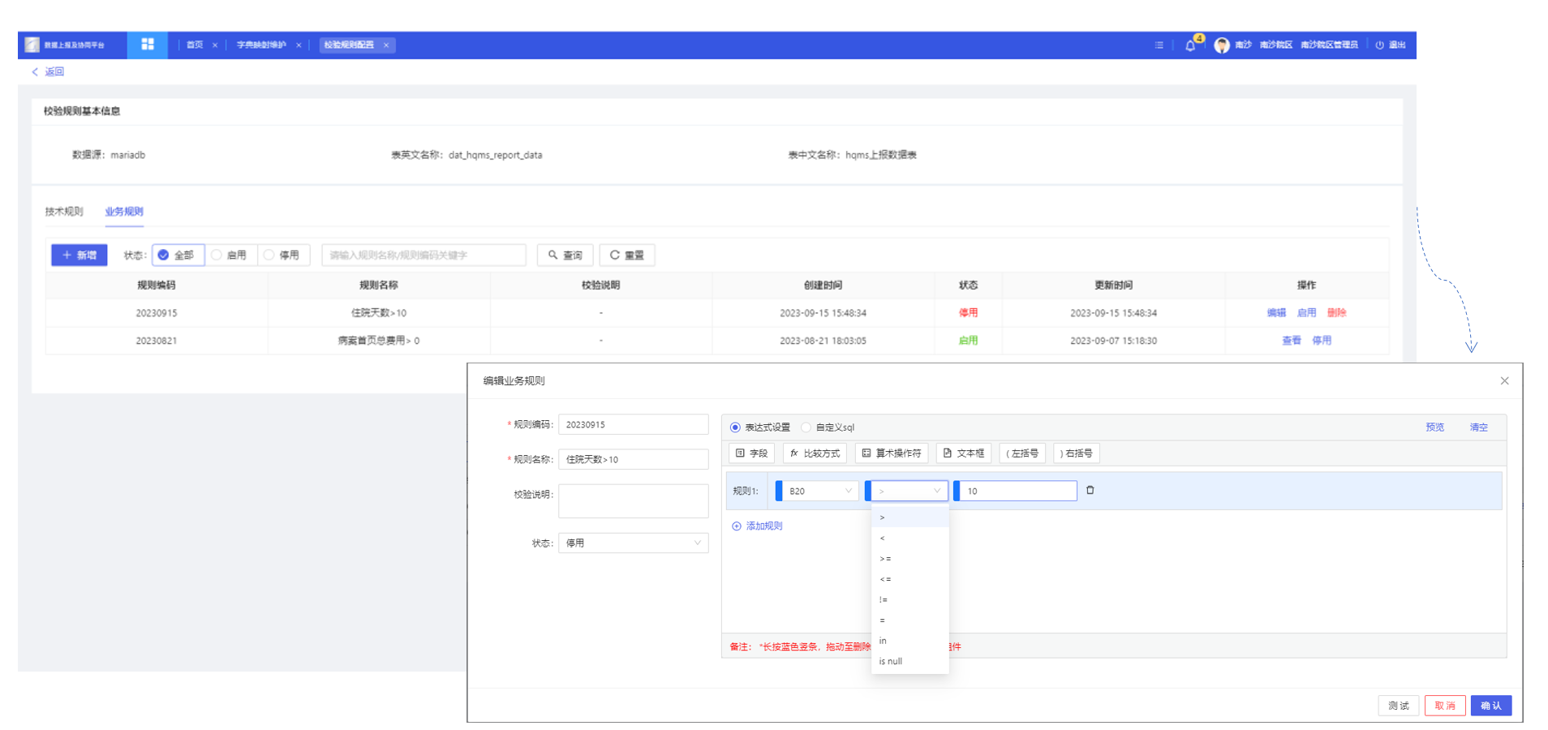Close the 字典映射维护 tab

299,45
